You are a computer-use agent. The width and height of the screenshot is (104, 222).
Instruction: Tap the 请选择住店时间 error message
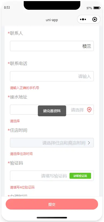coord(21,154)
